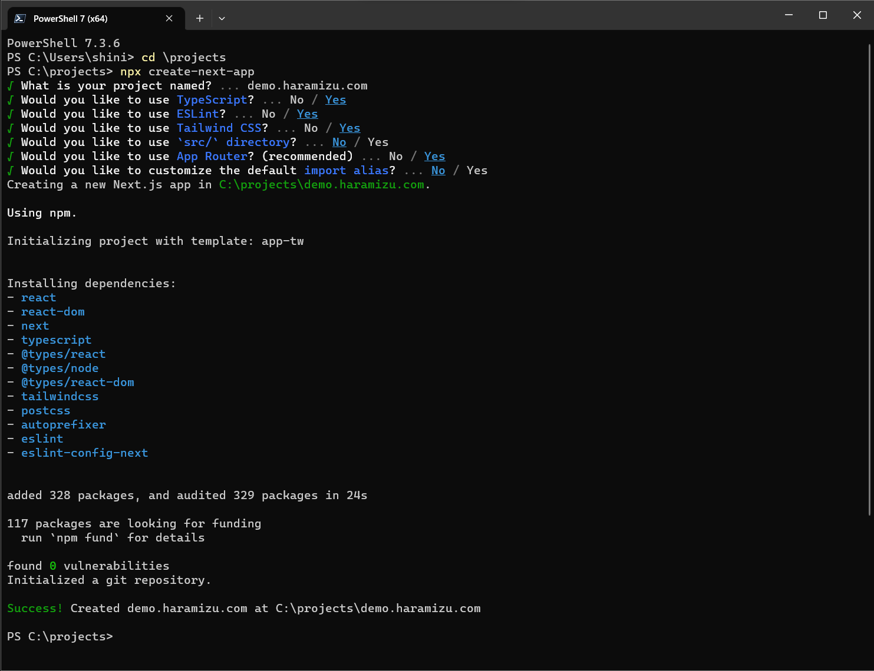Click the 'tailwindcss' dependency line
This screenshot has height=671, width=874.
pyautogui.click(x=60, y=397)
